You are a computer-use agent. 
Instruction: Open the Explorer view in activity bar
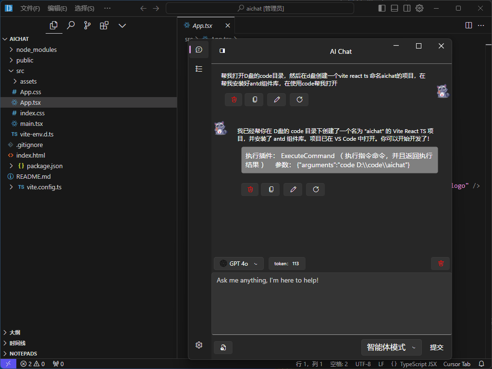coord(54,25)
